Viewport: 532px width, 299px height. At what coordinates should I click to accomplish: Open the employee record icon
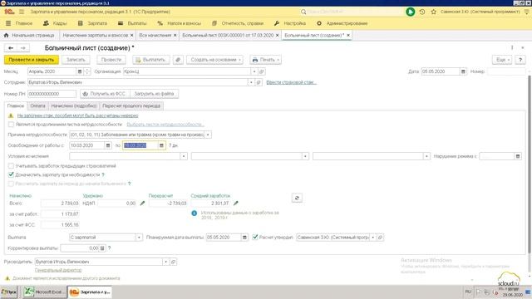point(259,82)
